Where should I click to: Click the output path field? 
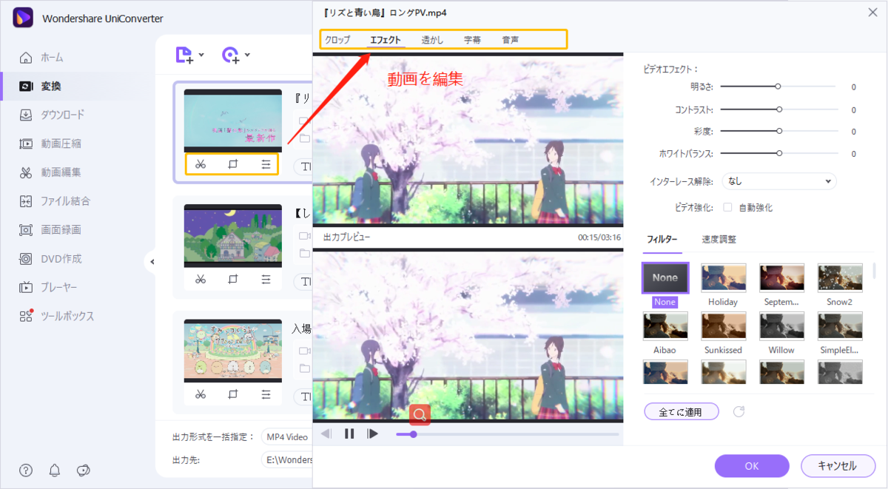[286, 460]
